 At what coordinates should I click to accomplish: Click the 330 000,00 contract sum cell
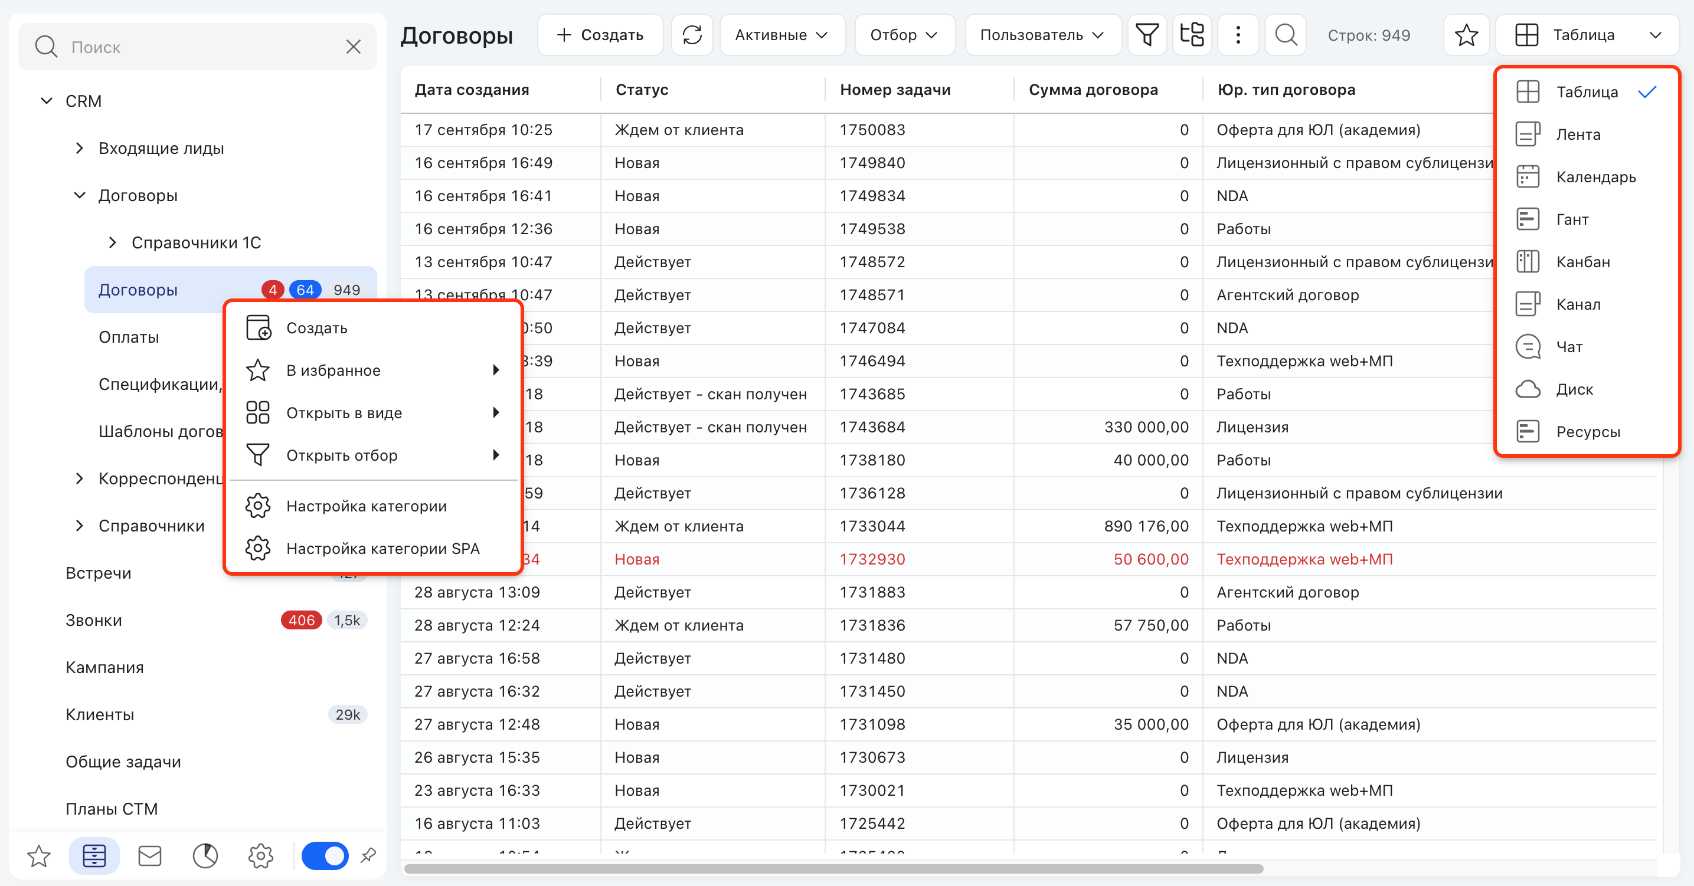click(x=1108, y=427)
